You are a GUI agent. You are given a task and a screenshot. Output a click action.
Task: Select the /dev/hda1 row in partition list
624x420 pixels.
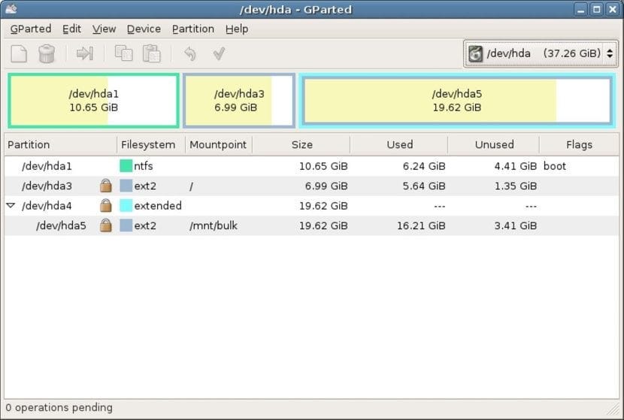click(311, 166)
